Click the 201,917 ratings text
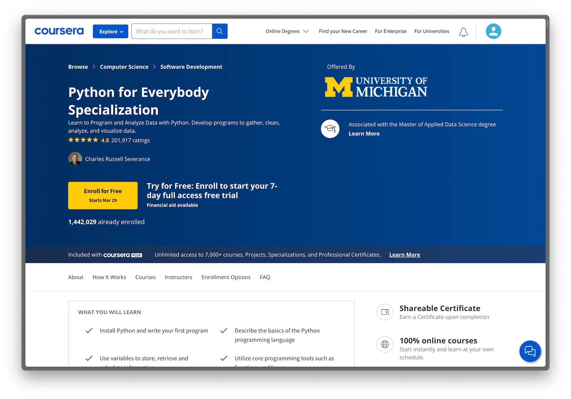 tap(130, 140)
